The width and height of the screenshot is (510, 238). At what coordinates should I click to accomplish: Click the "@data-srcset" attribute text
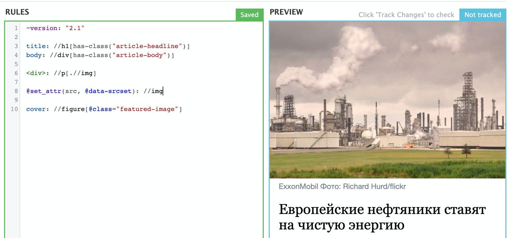[x=108, y=91]
